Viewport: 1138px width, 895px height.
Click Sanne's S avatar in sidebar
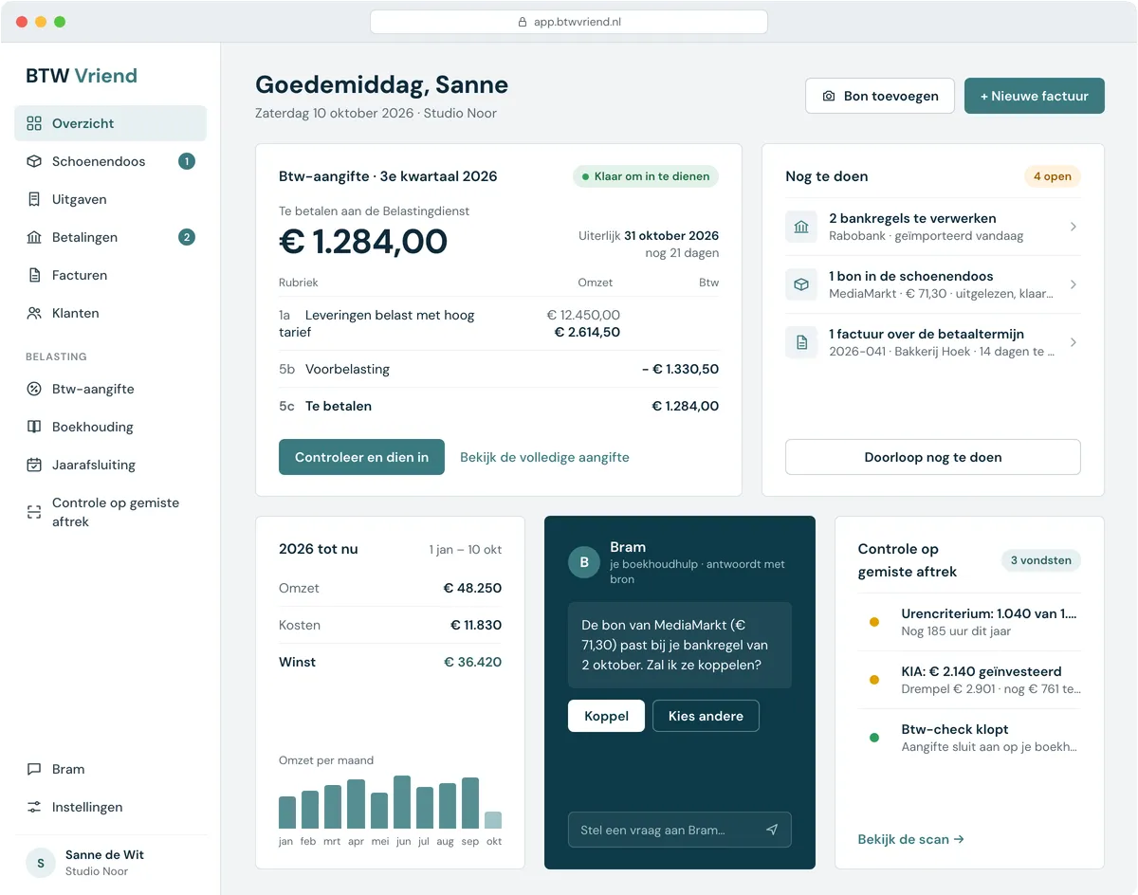click(x=40, y=863)
